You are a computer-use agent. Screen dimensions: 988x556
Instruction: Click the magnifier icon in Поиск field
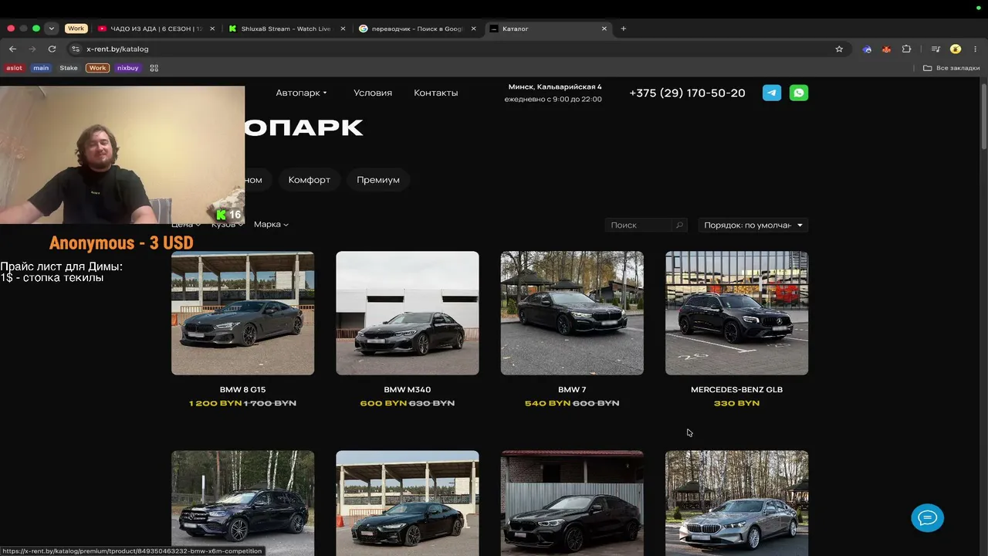679,225
